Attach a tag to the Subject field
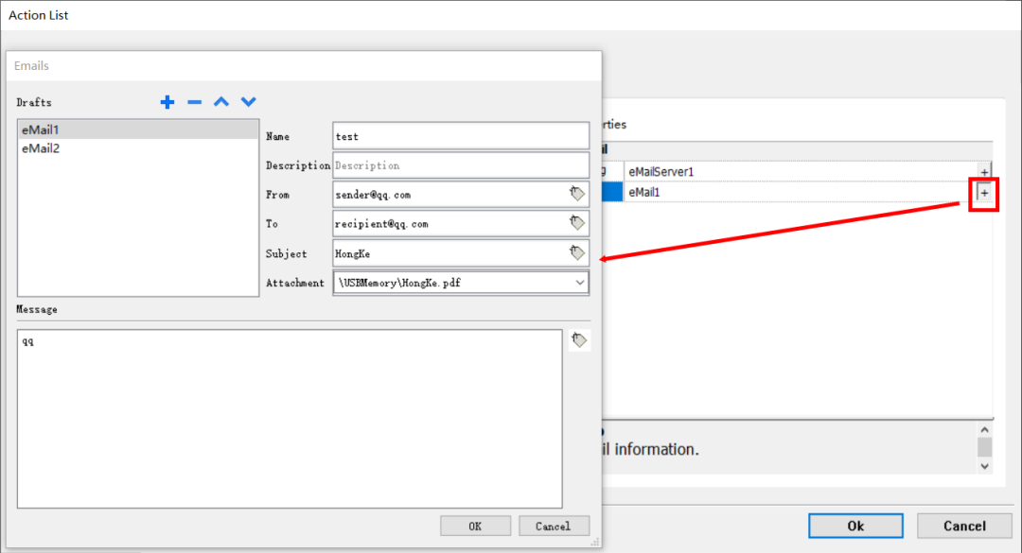This screenshot has width=1022, height=553. (x=577, y=252)
